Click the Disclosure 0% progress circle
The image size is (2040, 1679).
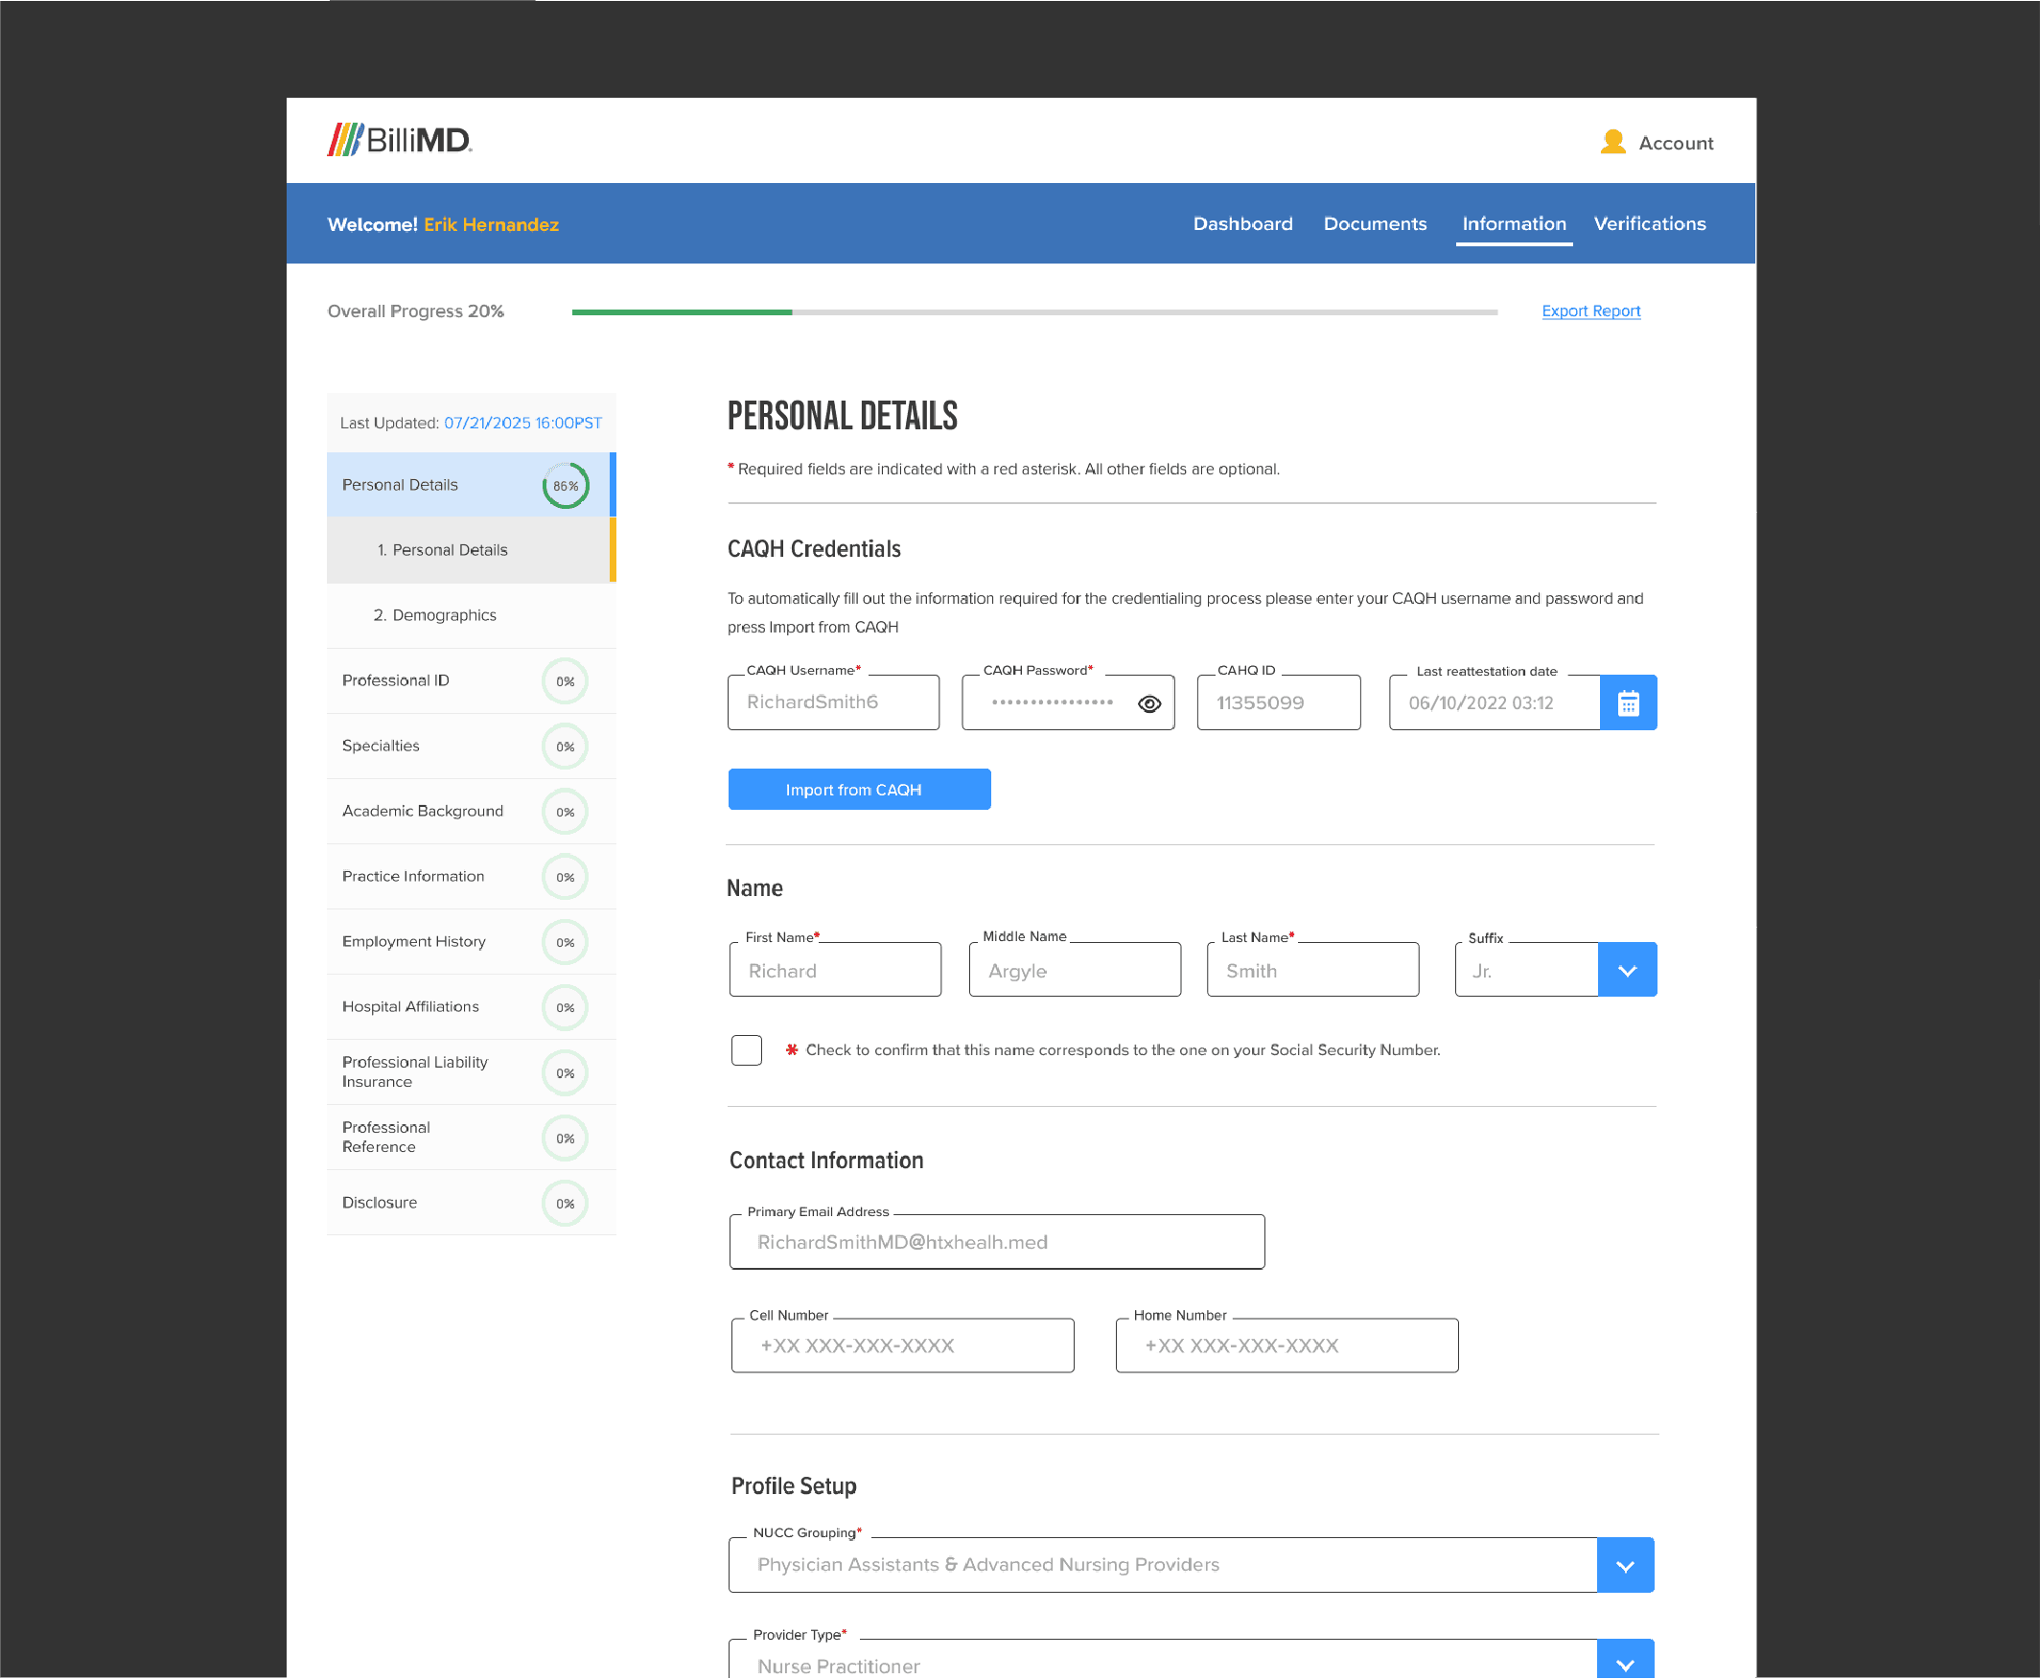565,1203
